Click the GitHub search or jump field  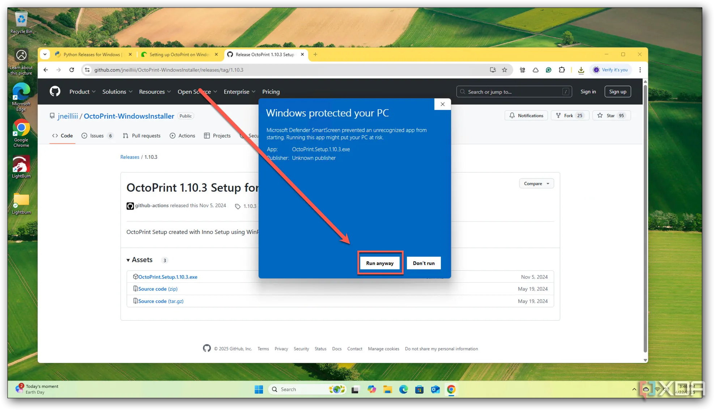tap(514, 92)
